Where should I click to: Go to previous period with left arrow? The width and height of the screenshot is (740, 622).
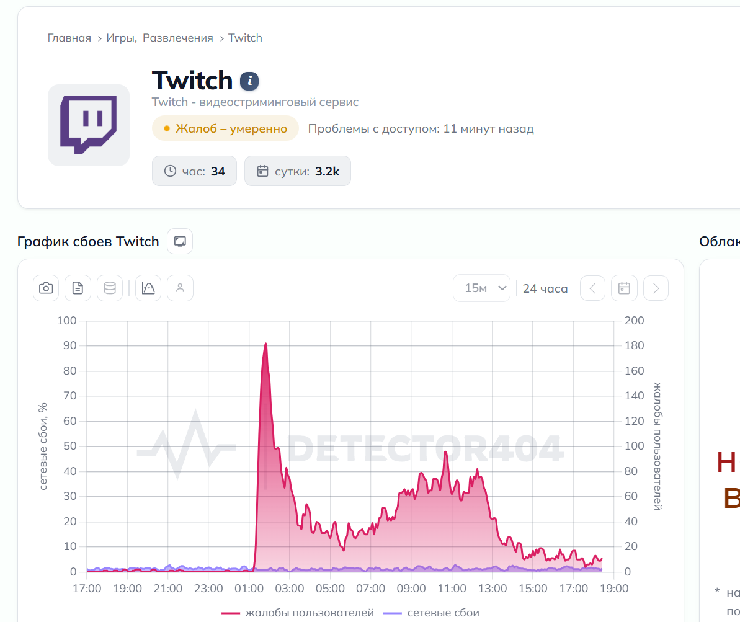(593, 288)
